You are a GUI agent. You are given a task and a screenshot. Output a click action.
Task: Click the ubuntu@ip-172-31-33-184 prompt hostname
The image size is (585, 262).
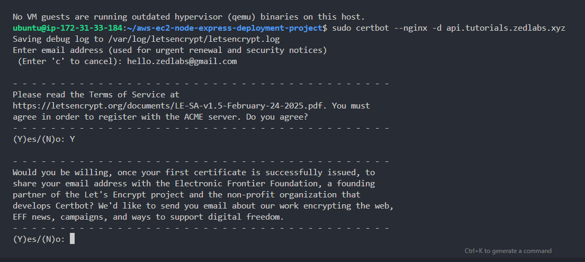tap(66, 28)
